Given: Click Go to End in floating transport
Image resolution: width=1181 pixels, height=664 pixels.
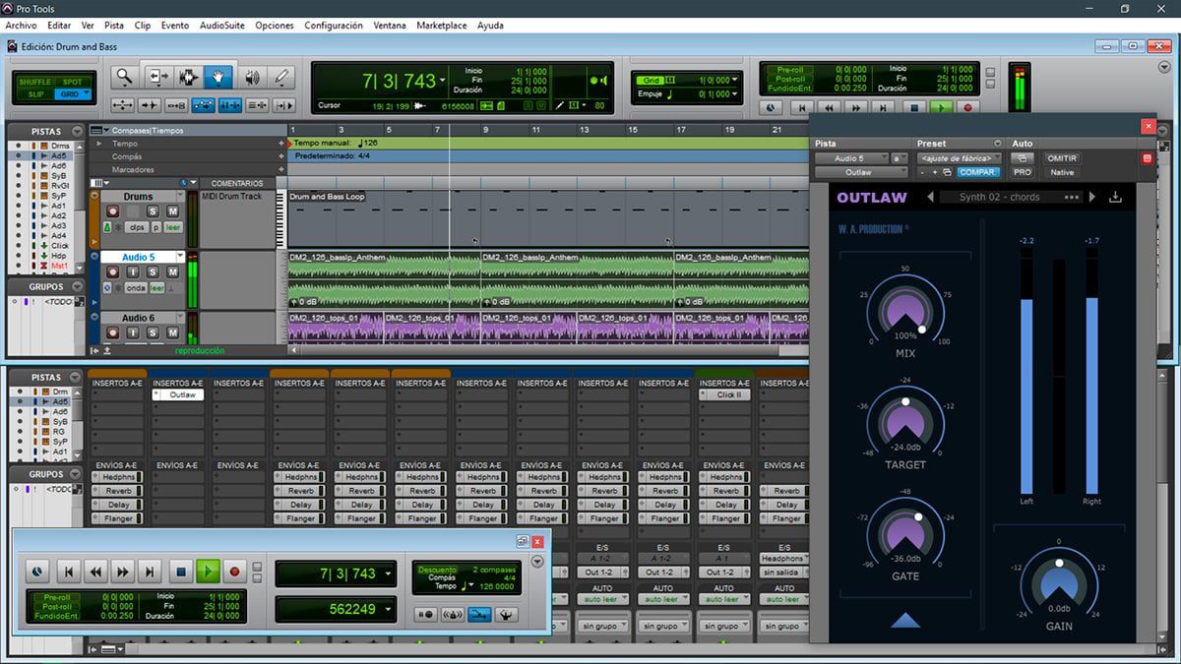Looking at the screenshot, I should (150, 571).
